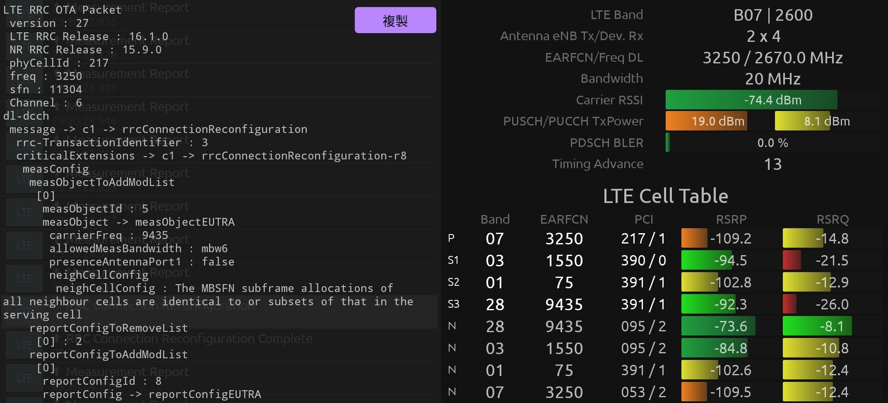Click the reportConfigToRemoveList entry
Image resolution: width=888 pixels, height=403 pixels.
point(108,328)
